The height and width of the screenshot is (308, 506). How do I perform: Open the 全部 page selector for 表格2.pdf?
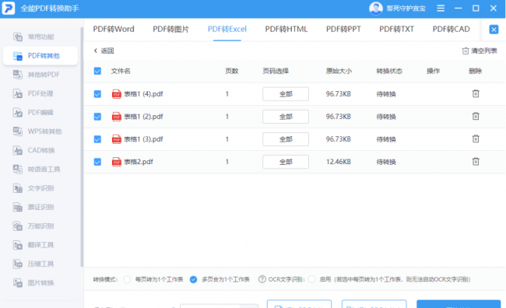(286, 162)
